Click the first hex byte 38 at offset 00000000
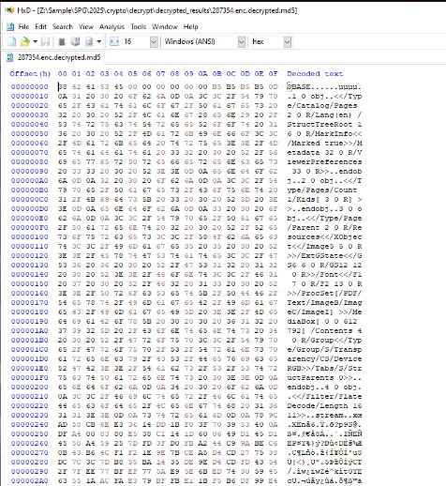 click(63, 86)
